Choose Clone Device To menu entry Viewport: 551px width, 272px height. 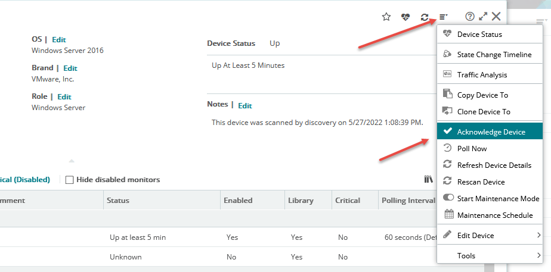point(490,112)
